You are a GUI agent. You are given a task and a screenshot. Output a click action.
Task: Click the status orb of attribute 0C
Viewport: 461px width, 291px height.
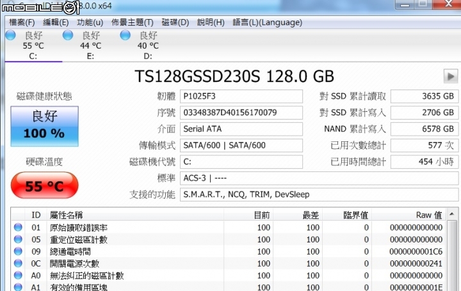point(18,263)
